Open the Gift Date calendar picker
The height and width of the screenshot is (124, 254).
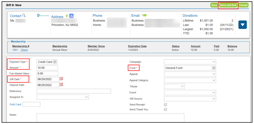coord(61,79)
